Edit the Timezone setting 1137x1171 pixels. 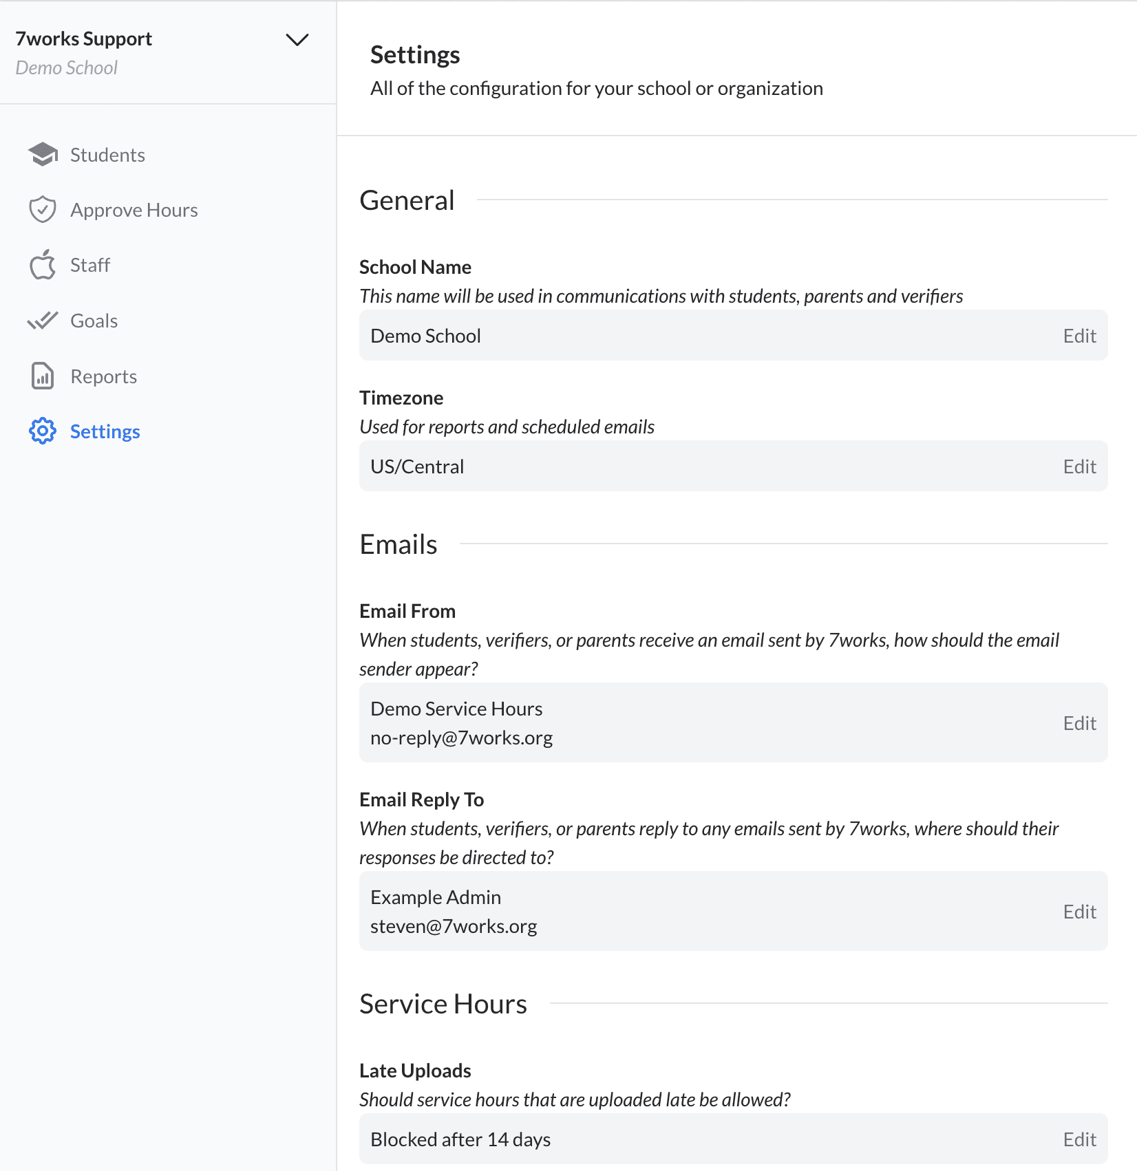point(1079,466)
